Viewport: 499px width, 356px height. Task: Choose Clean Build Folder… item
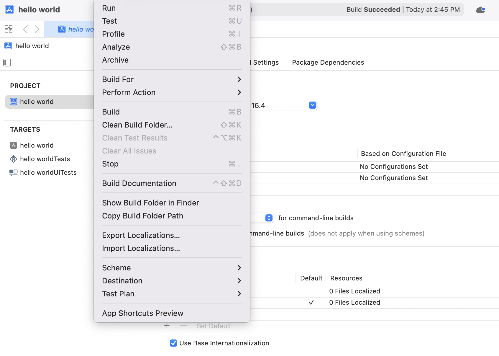pyautogui.click(x=172, y=125)
